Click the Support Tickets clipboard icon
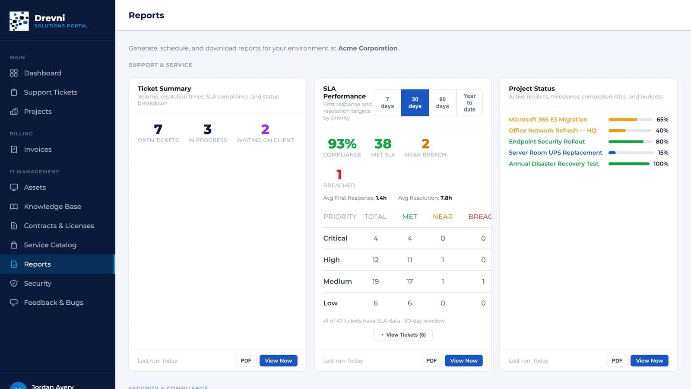This screenshot has width=691, height=389. (x=14, y=92)
